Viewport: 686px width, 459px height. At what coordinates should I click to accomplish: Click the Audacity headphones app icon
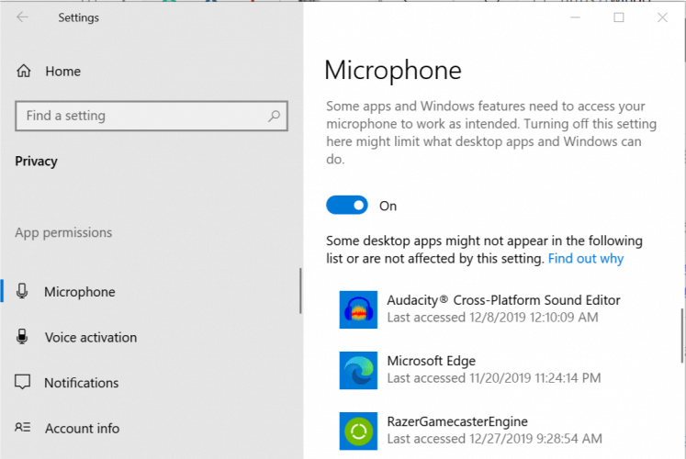point(358,309)
